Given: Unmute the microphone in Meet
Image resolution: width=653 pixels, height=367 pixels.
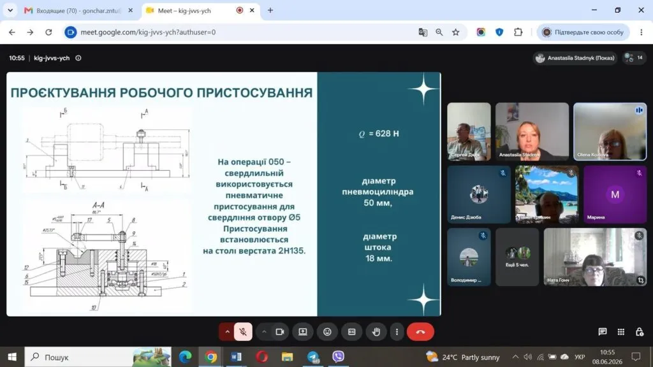Looking at the screenshot, I should (243, 331).
